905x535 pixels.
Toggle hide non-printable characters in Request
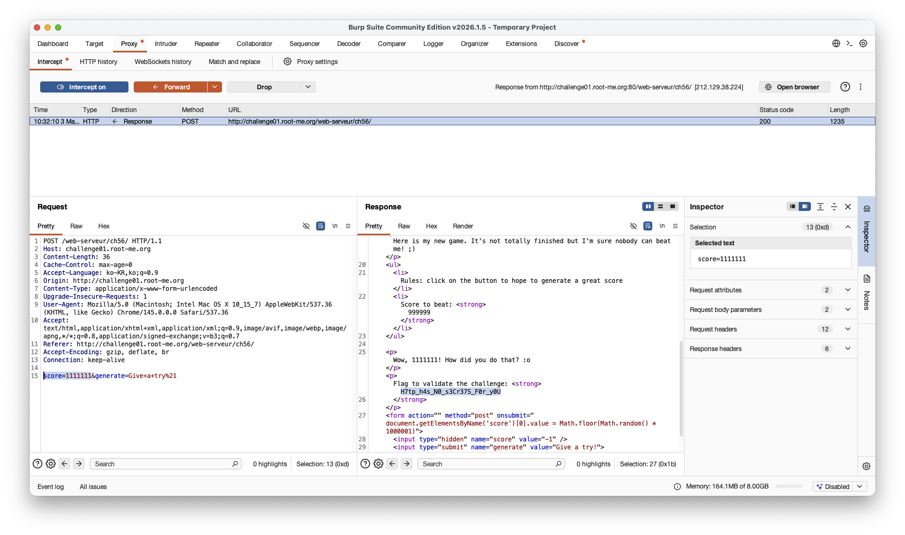point(306,226)
